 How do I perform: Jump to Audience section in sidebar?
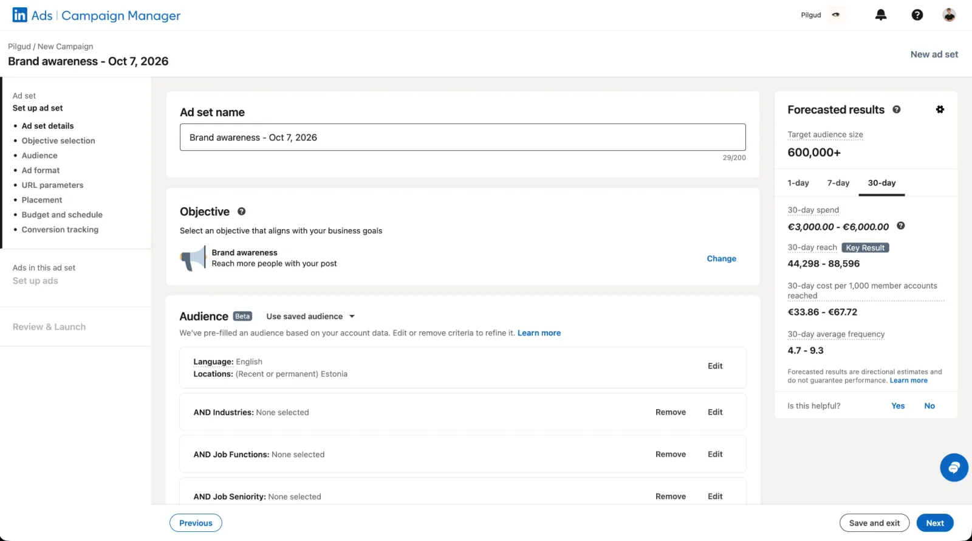pyautogui.click(x=39, y=156)
